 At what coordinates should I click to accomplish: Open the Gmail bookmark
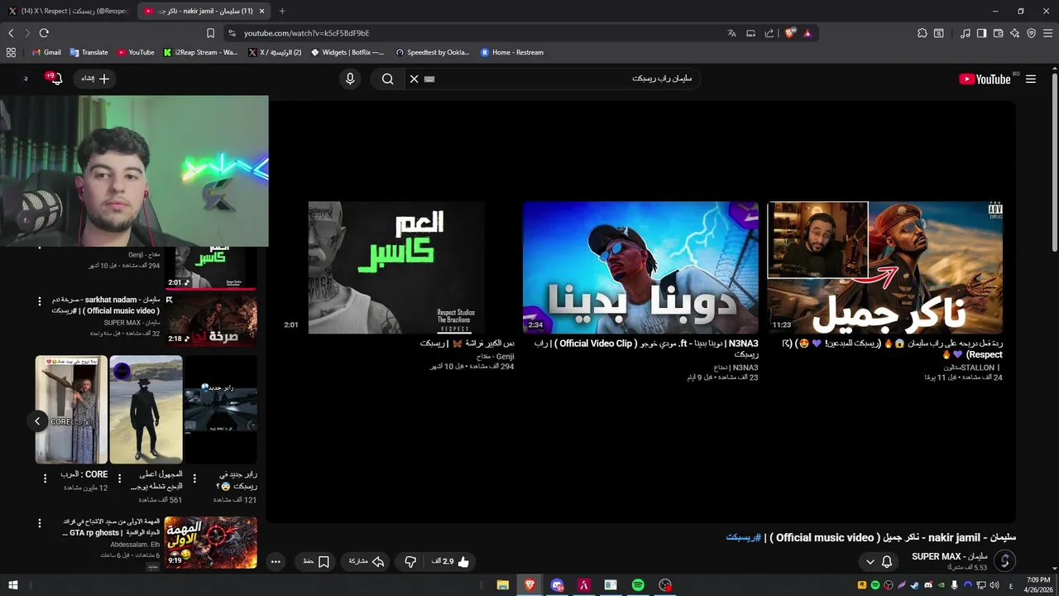click(46, 52)
